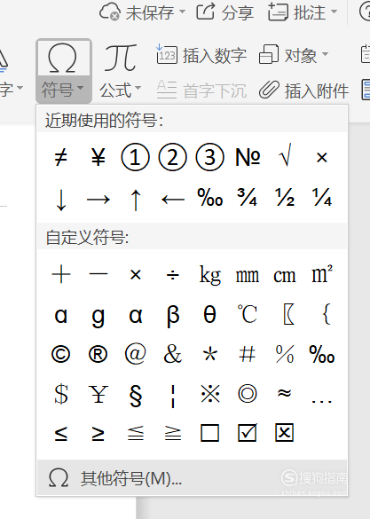Insert the 〖 lenticular bracket symbol
Image resolution: width=370 pixels, height=519 pixels.
point(288,314)
